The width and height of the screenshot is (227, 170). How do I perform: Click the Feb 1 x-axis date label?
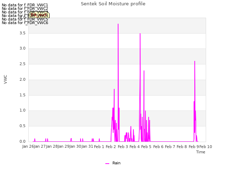tap(99, 147)
